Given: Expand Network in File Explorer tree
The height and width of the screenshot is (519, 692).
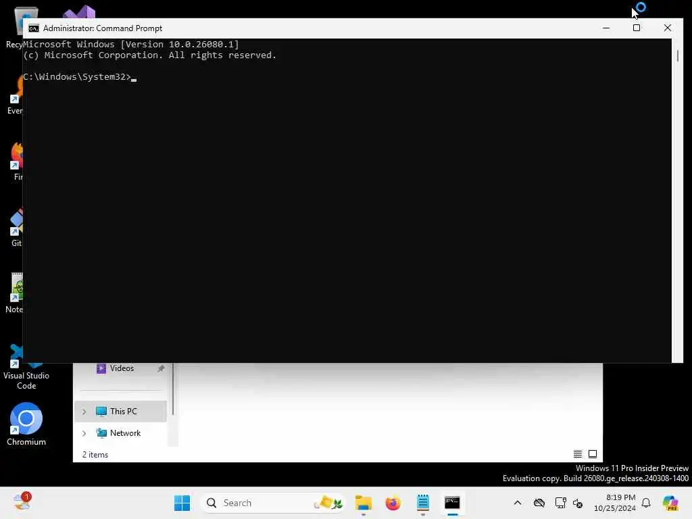Looking at the screenshot, I should click(84, 433).
